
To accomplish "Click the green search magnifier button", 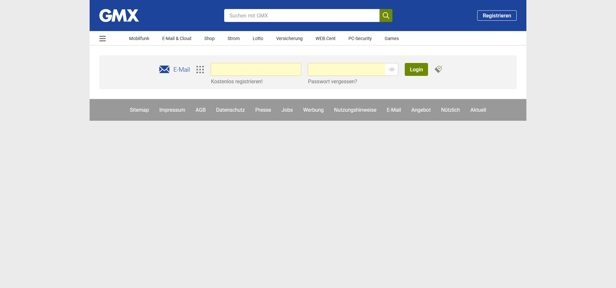I will click(x=386, y=15).
